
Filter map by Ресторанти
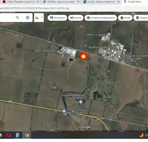tap(57, 18)
